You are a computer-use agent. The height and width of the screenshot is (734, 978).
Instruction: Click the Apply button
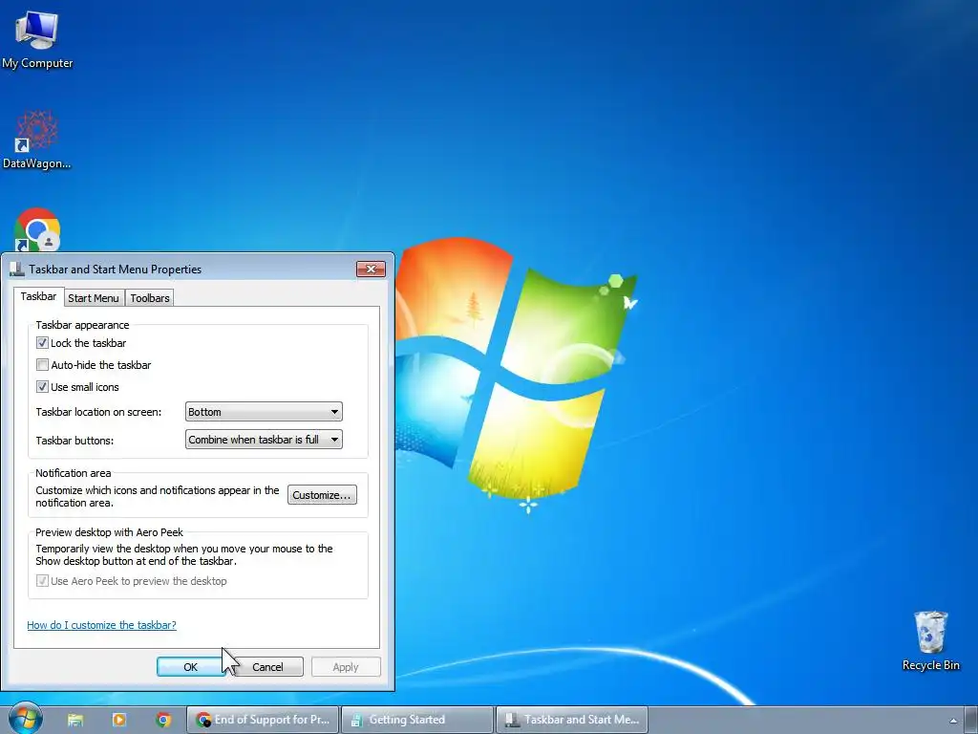point(346,666)
